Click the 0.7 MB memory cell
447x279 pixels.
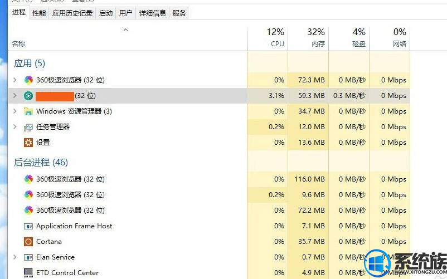tap(308, 257)
